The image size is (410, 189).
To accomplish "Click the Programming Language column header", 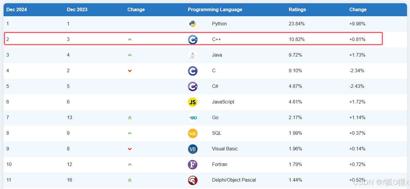I will pos(215,9).
